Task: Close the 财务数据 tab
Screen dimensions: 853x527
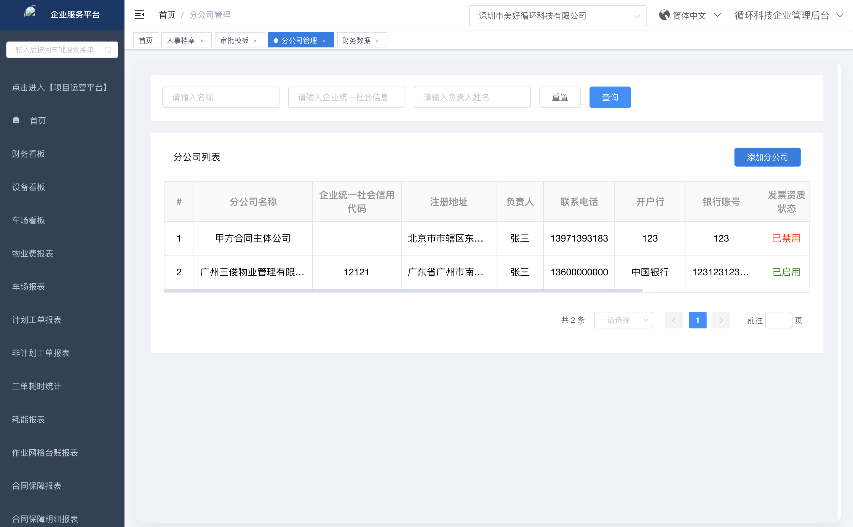Action: (x=377, y=41)
